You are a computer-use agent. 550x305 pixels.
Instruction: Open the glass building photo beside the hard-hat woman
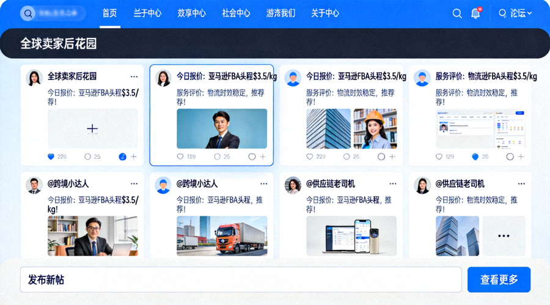click(x=328, y=128)
